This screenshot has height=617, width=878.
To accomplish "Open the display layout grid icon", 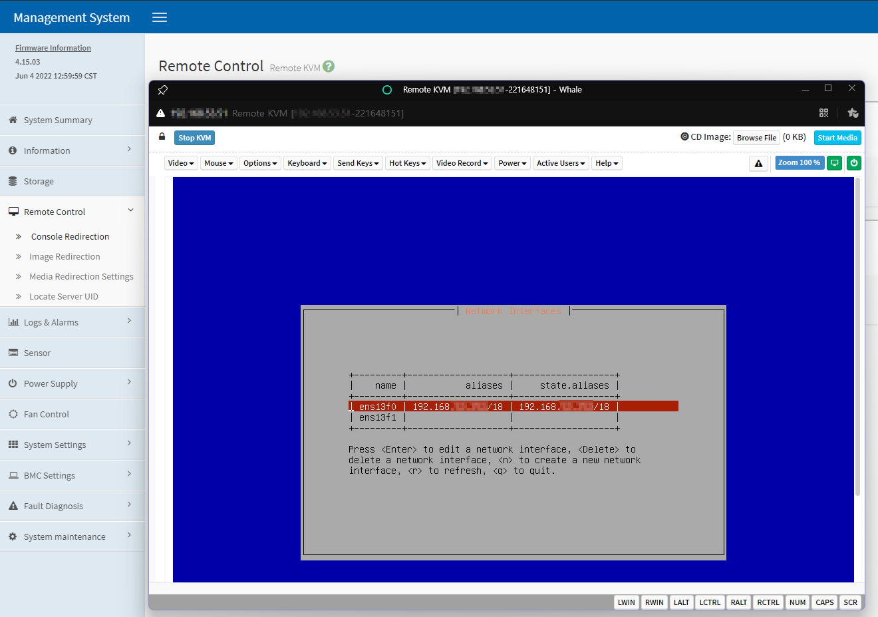I will click(x=823, y=112).
